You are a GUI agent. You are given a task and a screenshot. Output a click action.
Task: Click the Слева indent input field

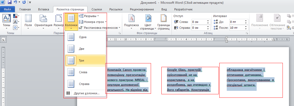point(199,22)
